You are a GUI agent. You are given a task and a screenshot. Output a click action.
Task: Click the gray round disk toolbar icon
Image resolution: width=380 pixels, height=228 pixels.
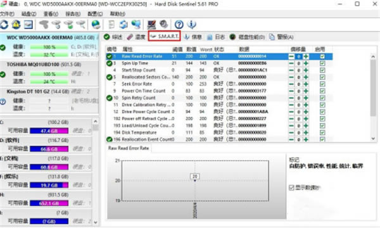(x=164, y=24)
